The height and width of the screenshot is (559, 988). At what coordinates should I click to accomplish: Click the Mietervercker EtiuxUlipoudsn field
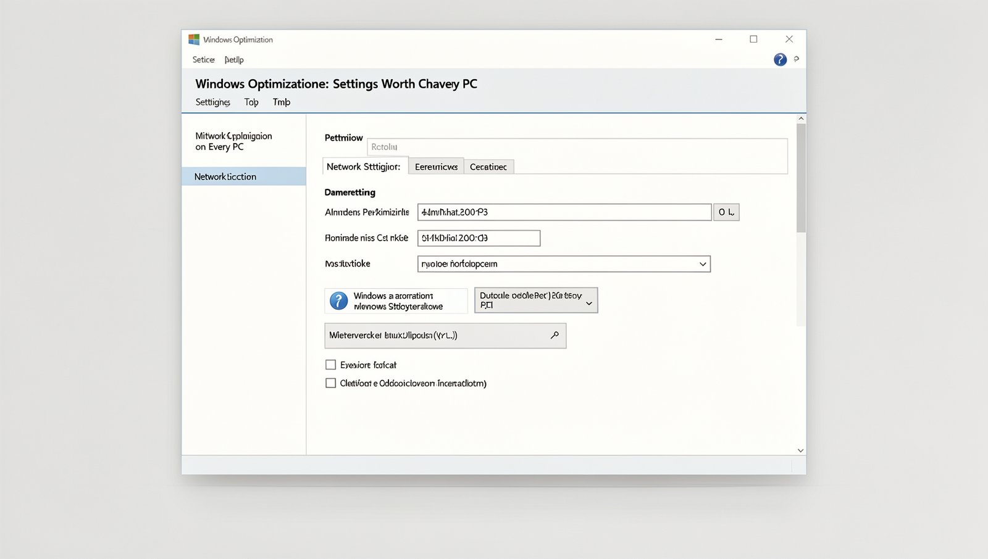(x=445, y=336)
